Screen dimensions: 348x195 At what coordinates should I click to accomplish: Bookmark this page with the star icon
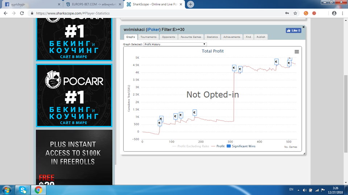(295, 13)
